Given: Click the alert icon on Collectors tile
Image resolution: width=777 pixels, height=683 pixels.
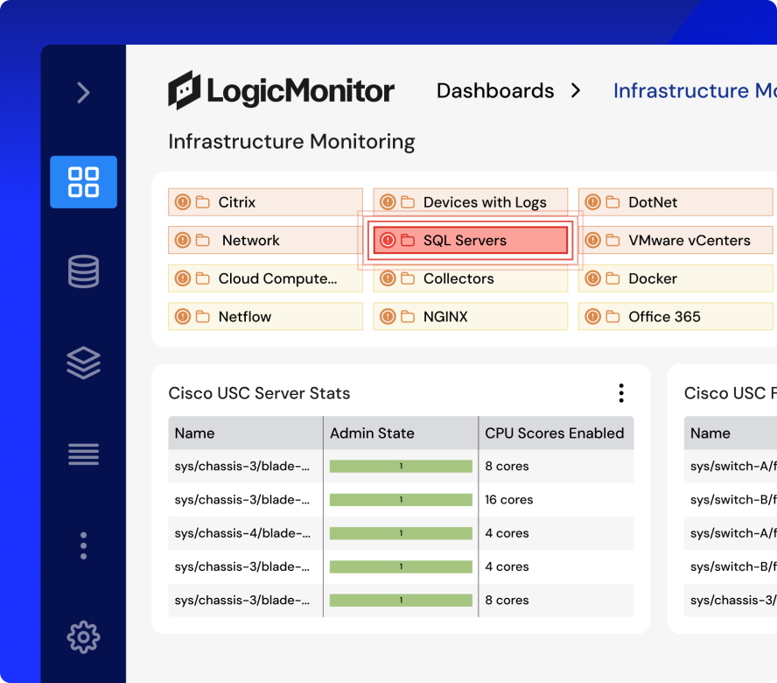Looking at the screenshot, I should 388,278.
